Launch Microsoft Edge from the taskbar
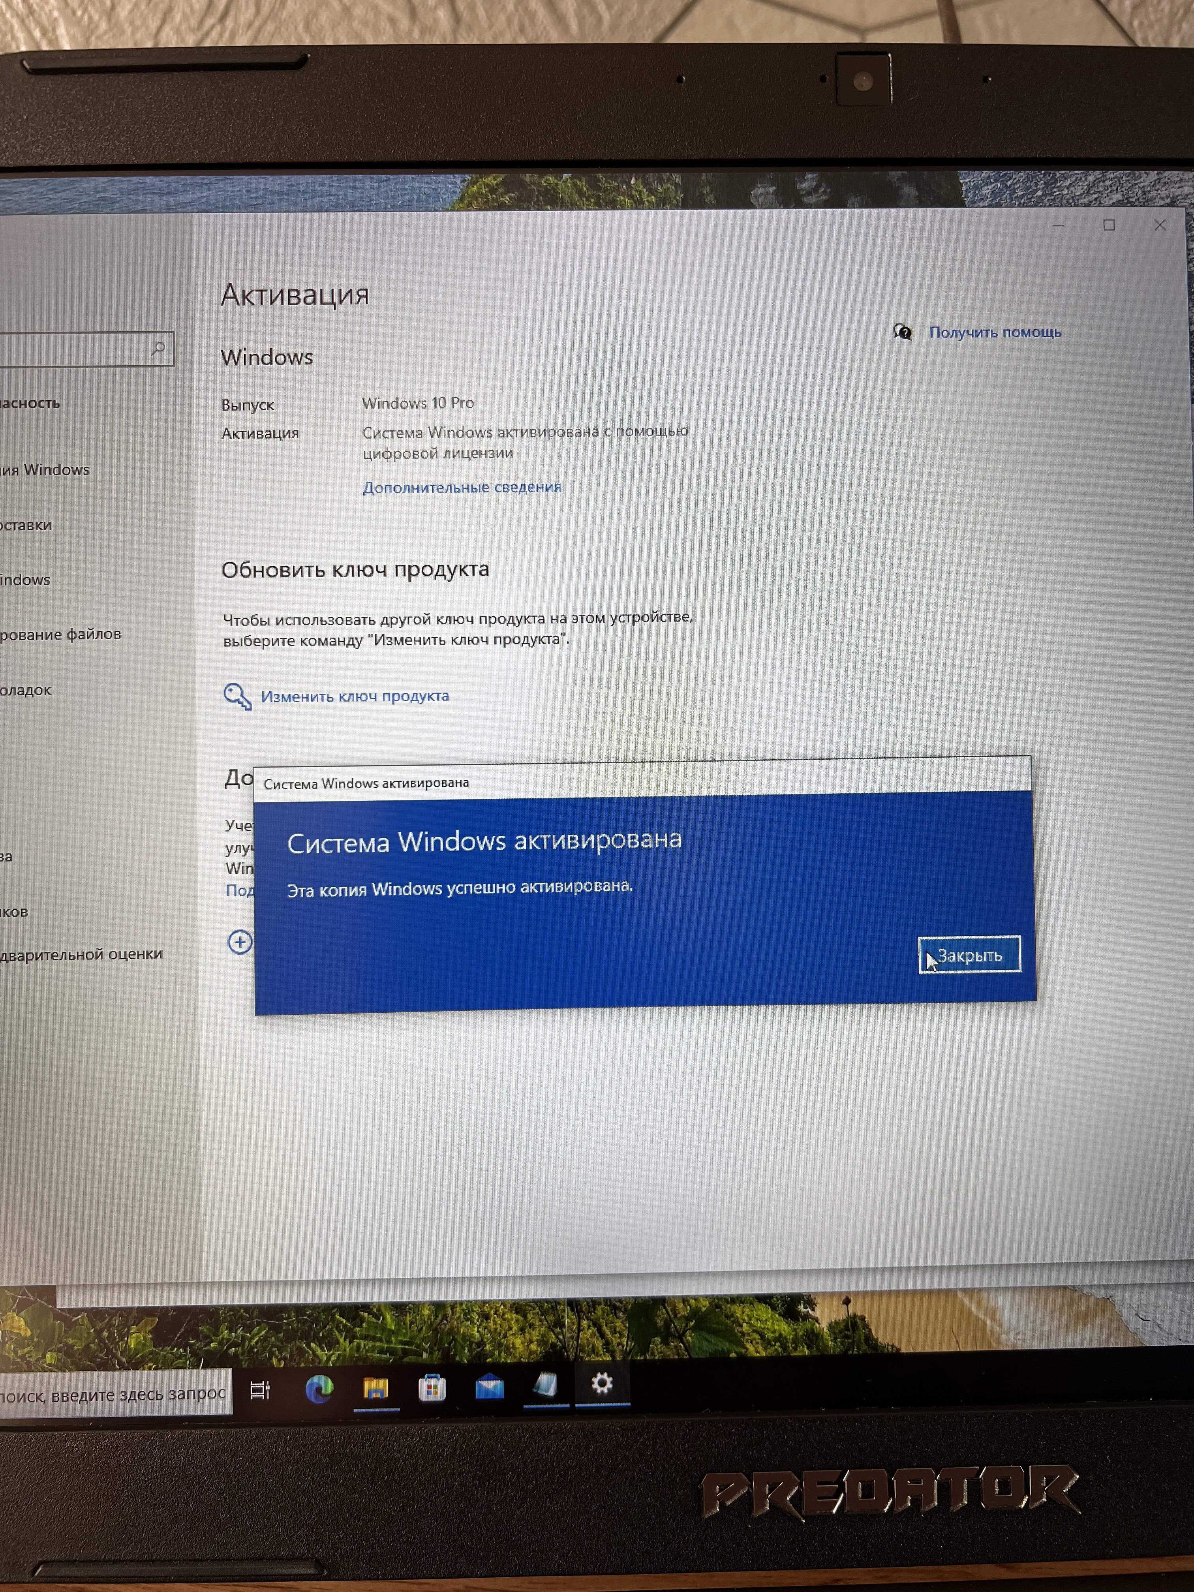The height and width of the screenshot is (1592, 1194). tap(319, 1389)
